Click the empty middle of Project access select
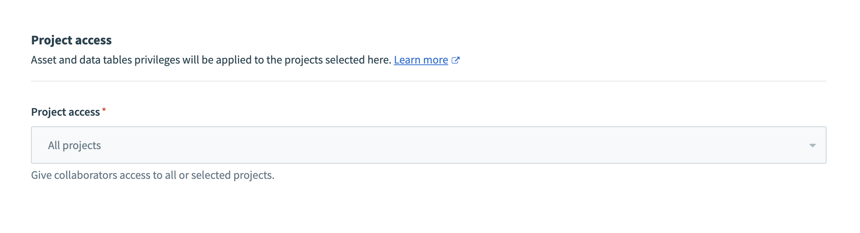860x233 pixels. point(428,145)
